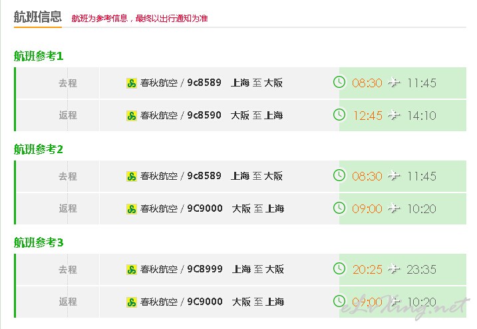Click Spring Airlines logo on flight 9c8589 outbound in option 1
This screenshot has width=477, height=329.
click(x=131, y=83)
